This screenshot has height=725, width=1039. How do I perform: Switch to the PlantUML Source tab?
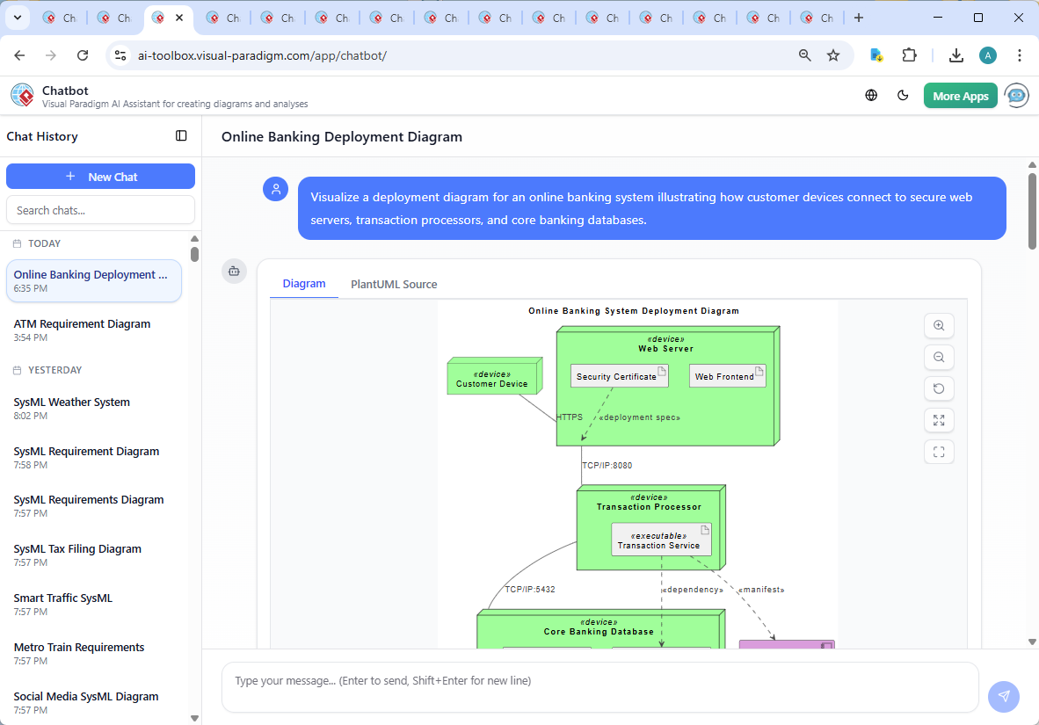393,284
